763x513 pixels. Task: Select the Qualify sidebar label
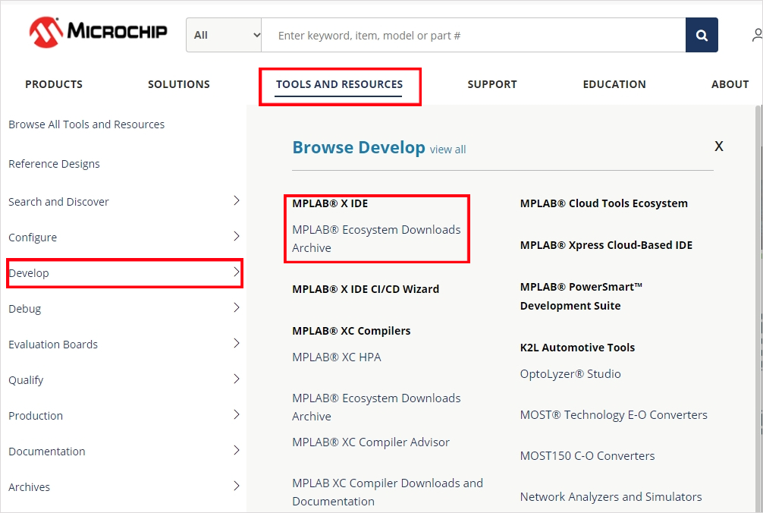click(26, 380)
